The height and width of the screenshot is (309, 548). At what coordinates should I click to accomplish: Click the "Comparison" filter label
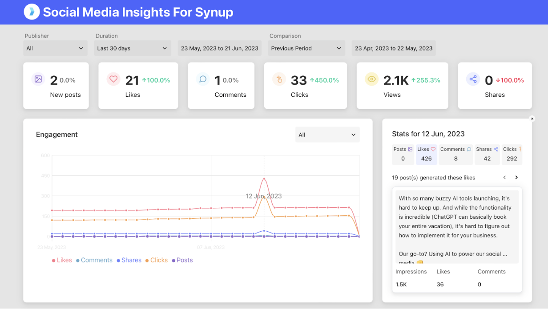point(285,36)
